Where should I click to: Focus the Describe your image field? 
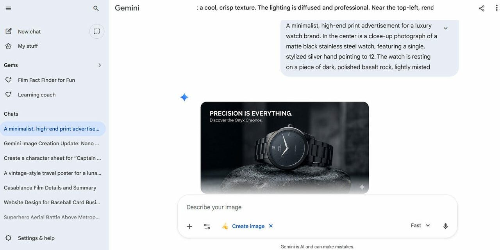(297, 207)
